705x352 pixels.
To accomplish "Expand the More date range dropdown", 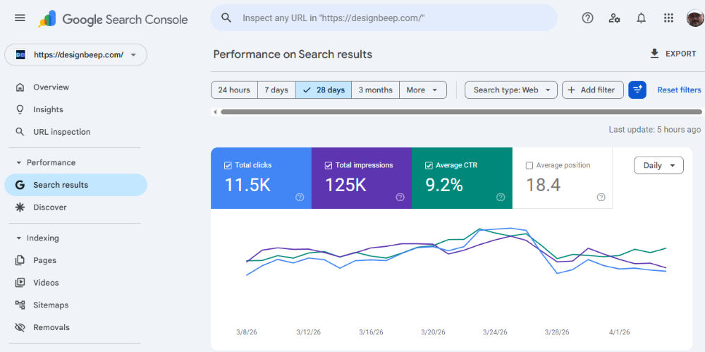I will tap(423, 90).
